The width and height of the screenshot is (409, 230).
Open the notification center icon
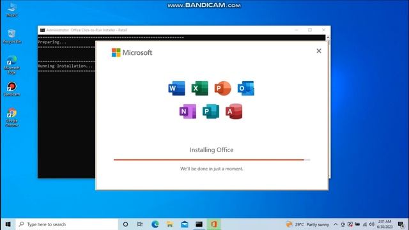point(401,224)
